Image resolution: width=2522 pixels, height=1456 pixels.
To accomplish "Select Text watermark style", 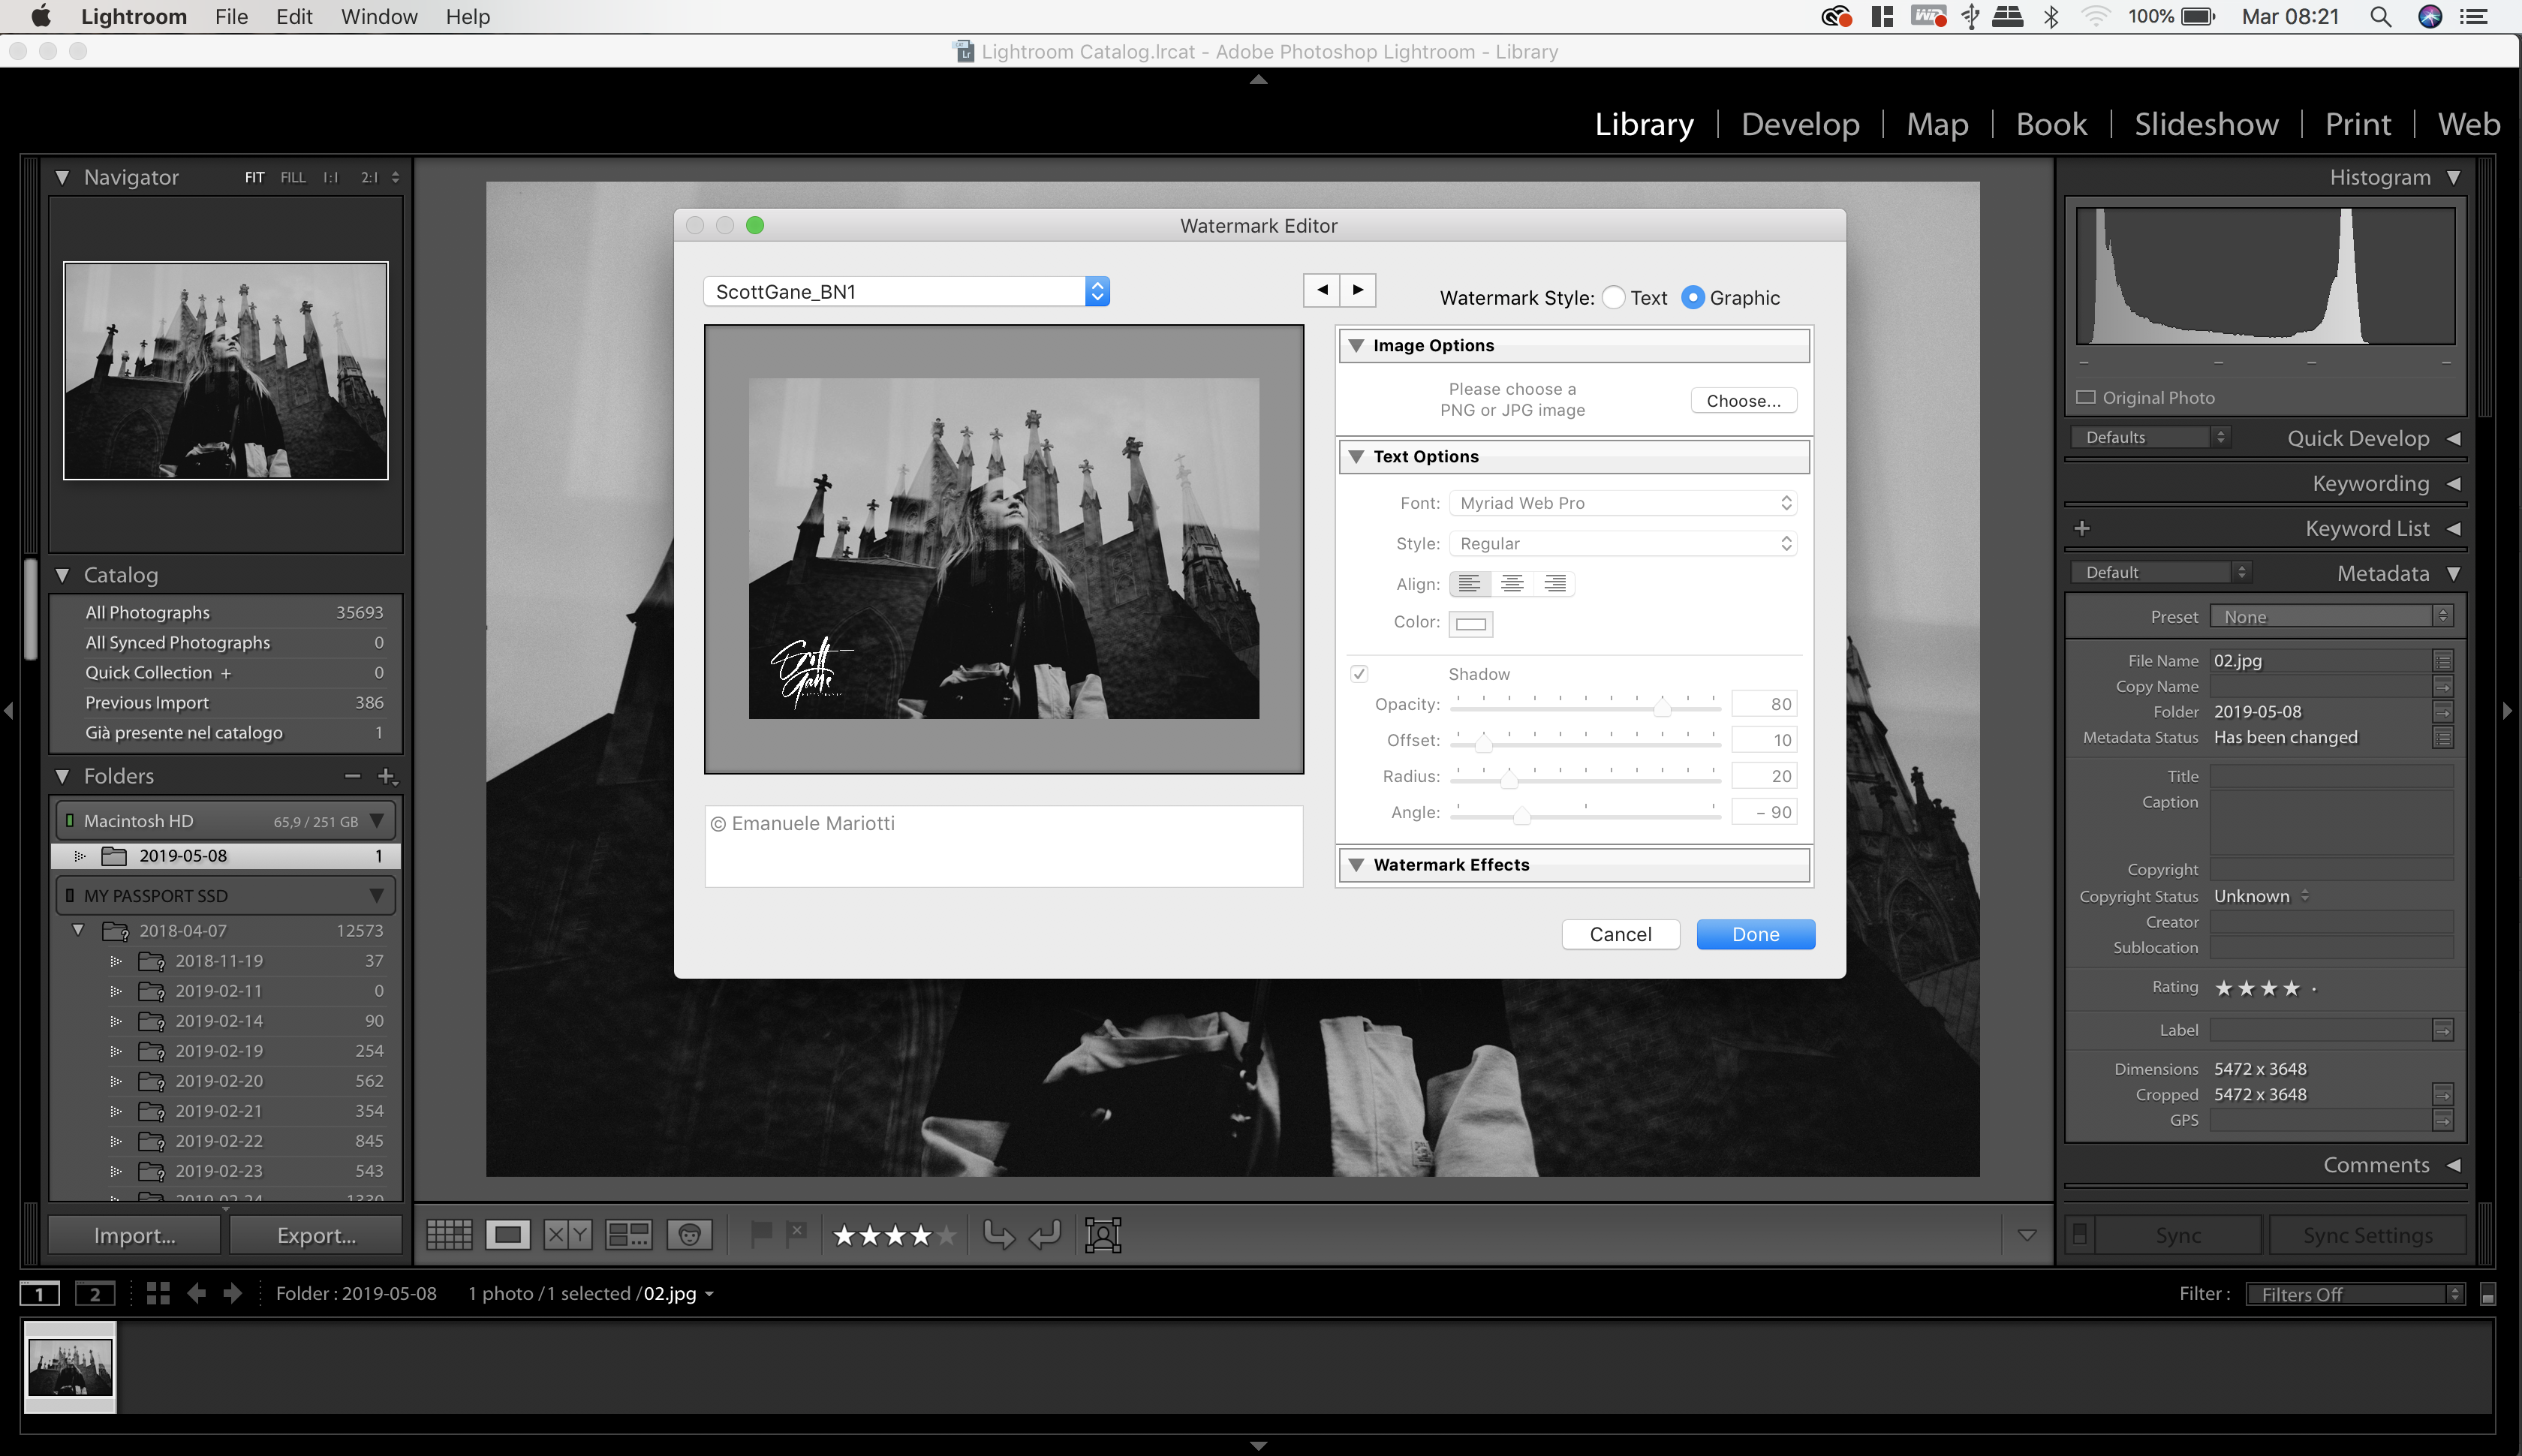I will coord(1613,298).
